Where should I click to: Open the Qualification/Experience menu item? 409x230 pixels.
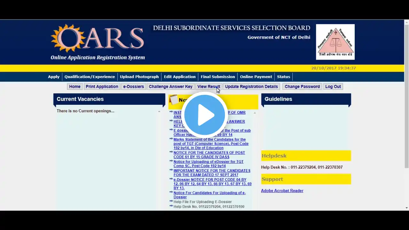(89, 77)
